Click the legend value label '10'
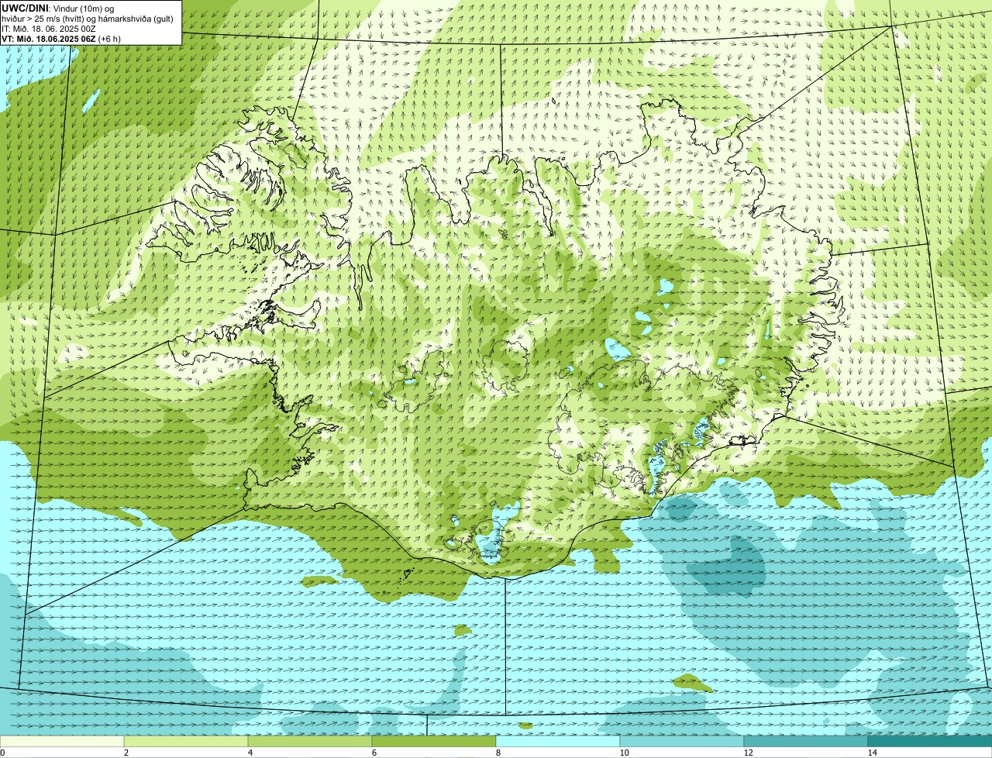 [x=624, y=753]
